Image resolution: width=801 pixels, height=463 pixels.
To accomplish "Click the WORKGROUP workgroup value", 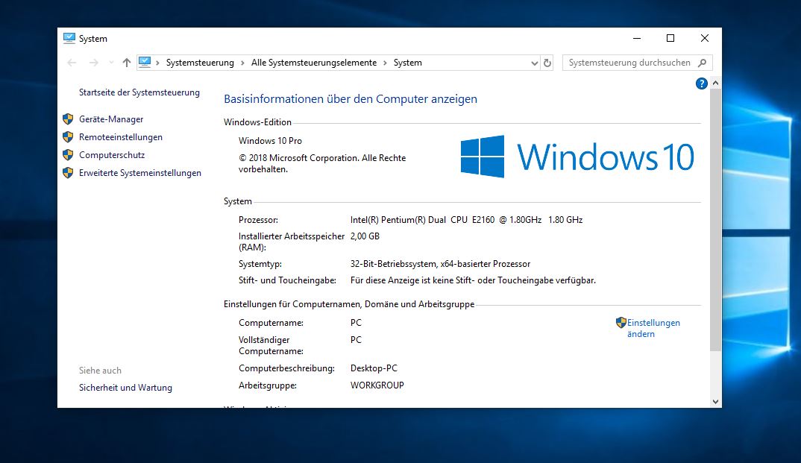I will pos(377,385).
